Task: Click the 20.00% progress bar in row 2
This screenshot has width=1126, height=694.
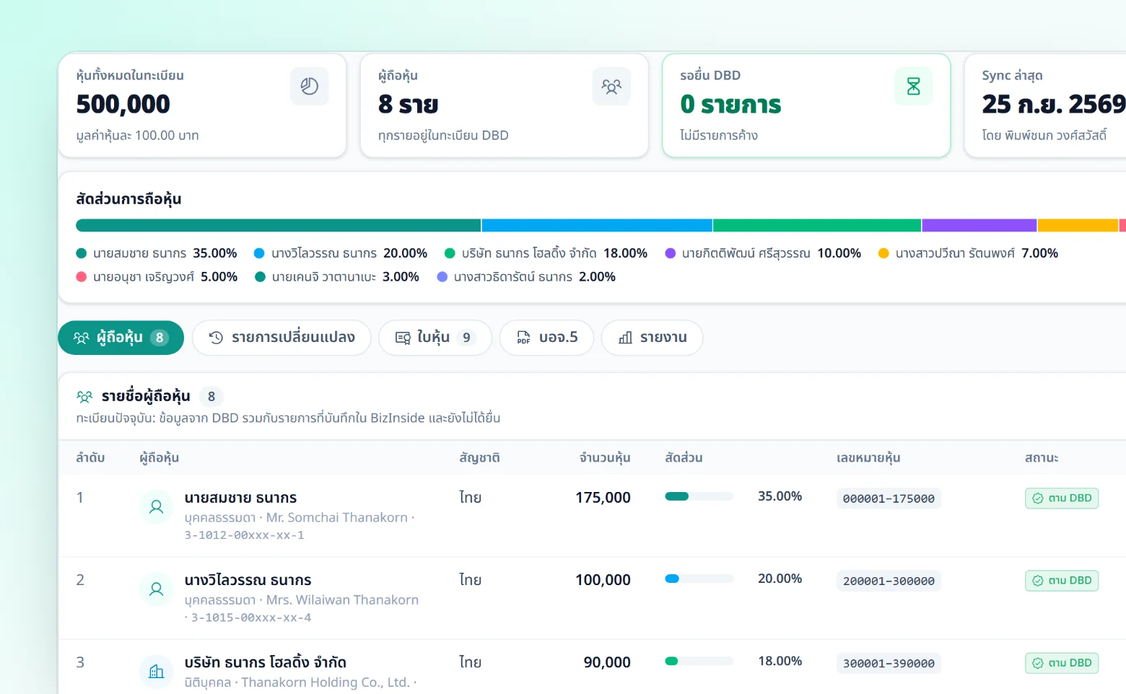Action: click(x=699, y=579)
